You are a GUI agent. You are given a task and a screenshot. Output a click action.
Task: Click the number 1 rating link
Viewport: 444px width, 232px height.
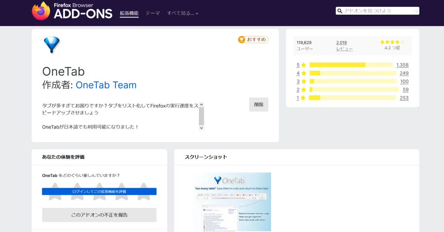point(298,98)
